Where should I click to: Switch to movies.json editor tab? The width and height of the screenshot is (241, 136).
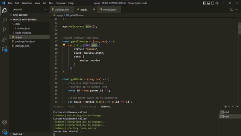click(109, 9)
